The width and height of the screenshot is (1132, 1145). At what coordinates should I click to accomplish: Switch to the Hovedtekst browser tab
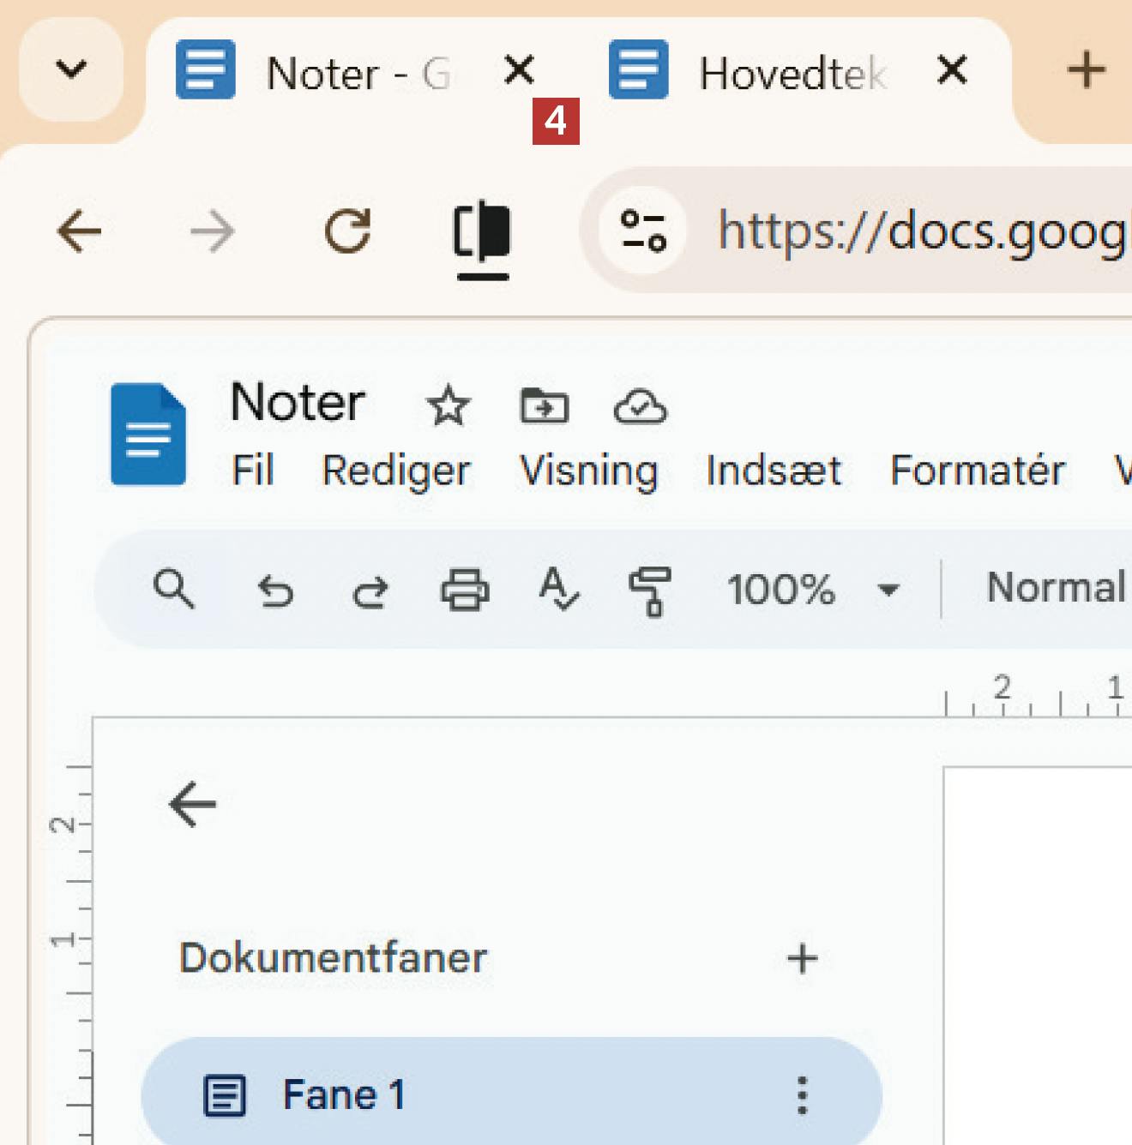(x=791, y=73)
